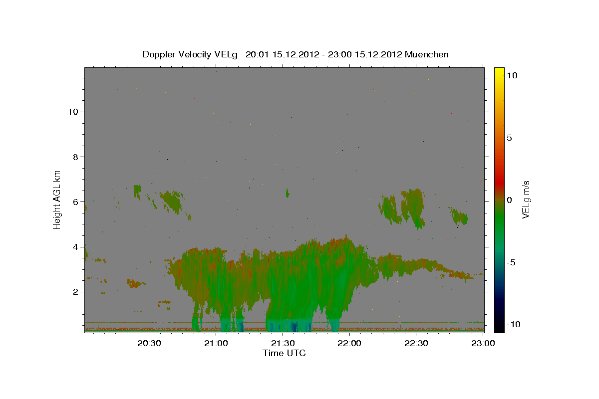The image size is (599, 399).
Task: Click the colorbar value -10
Action: click(x=513, y=324)
